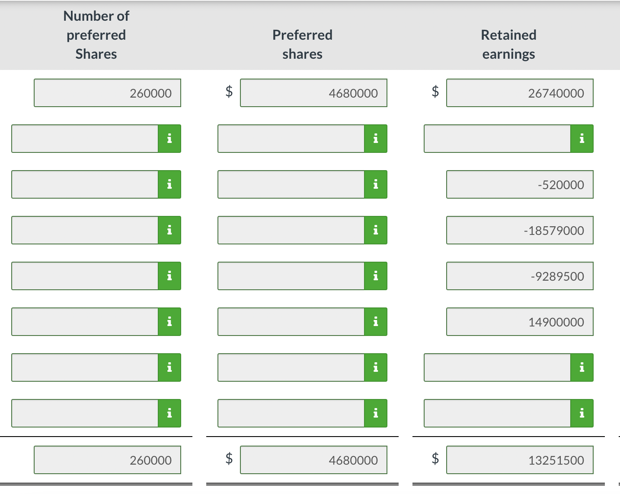Open the Number of preferred Shares info icon on the -18579000 row
Viewport: 620px width, 494px height.
coord(169,230)
